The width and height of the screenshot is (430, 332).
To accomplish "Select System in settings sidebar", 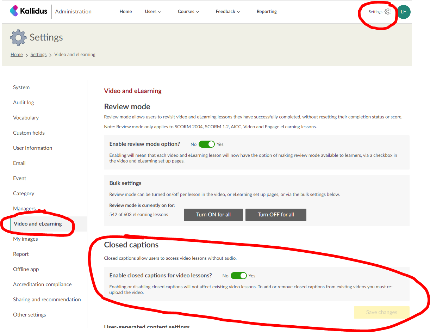I will [21, 87].
